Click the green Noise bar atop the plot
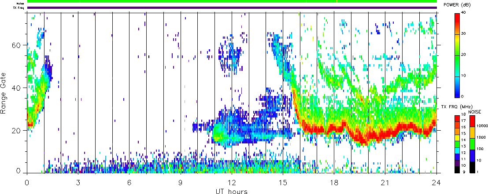This screenshot has width=488, height=194. pyautogui.click(x=232, y=1)
